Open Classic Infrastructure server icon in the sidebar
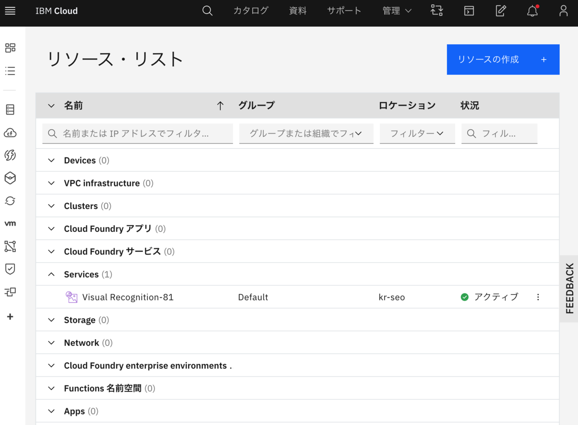The height and width of the screenshot is (425, 578). pos(10,109)
